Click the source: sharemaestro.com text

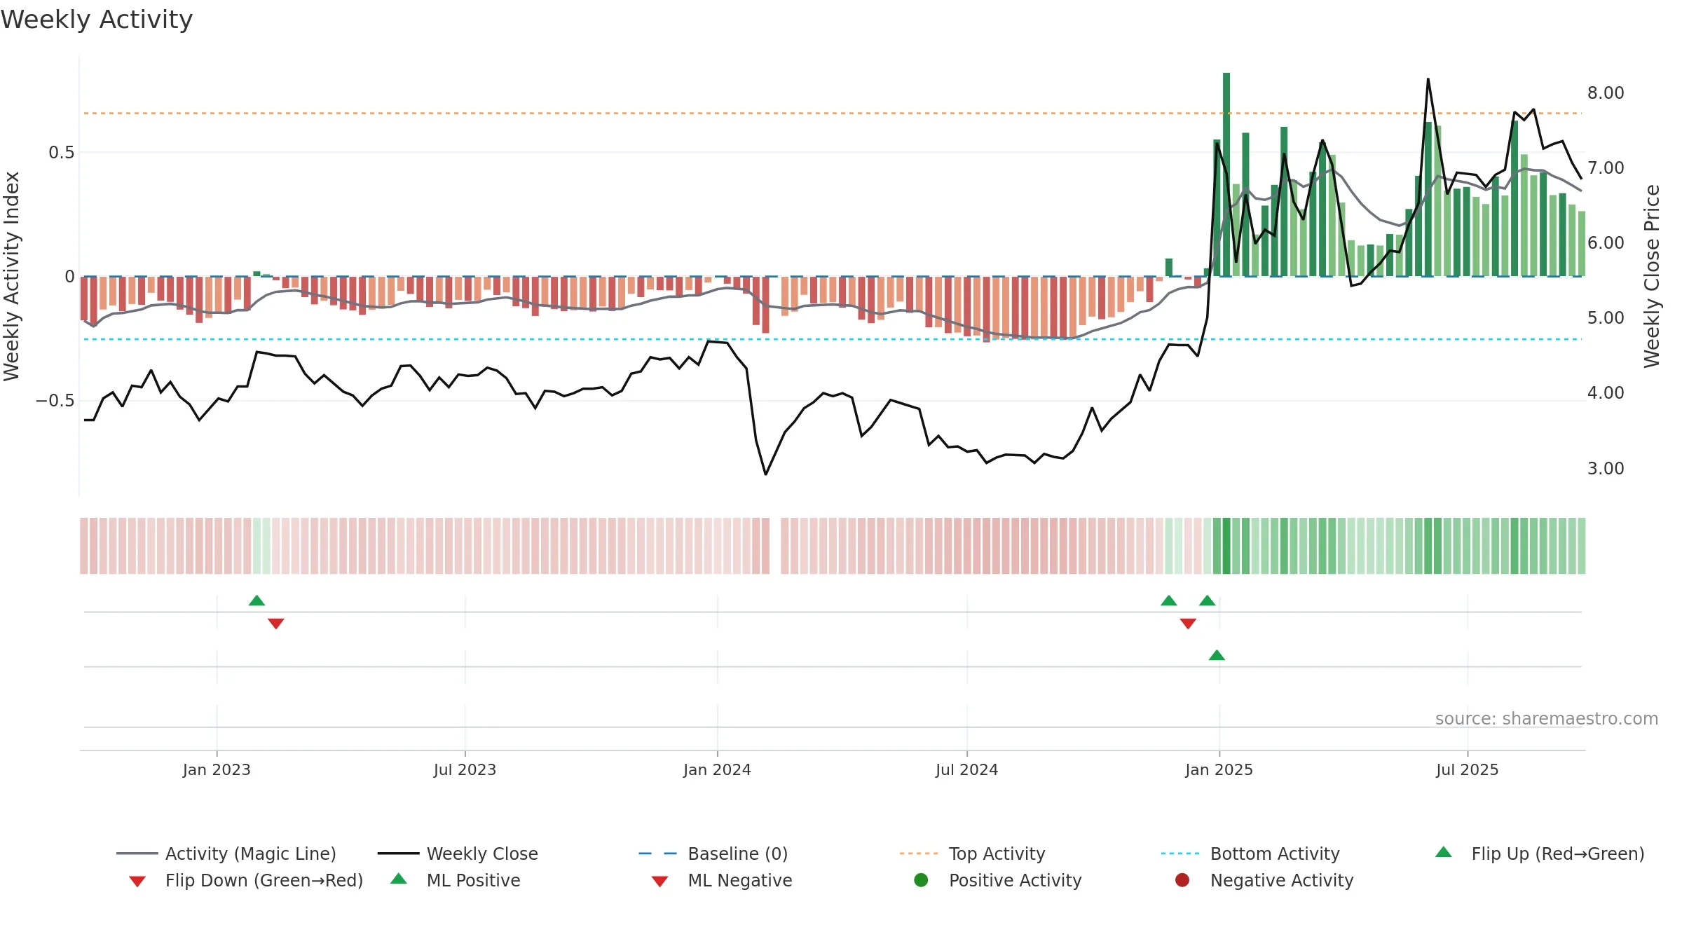[1547, 719]
